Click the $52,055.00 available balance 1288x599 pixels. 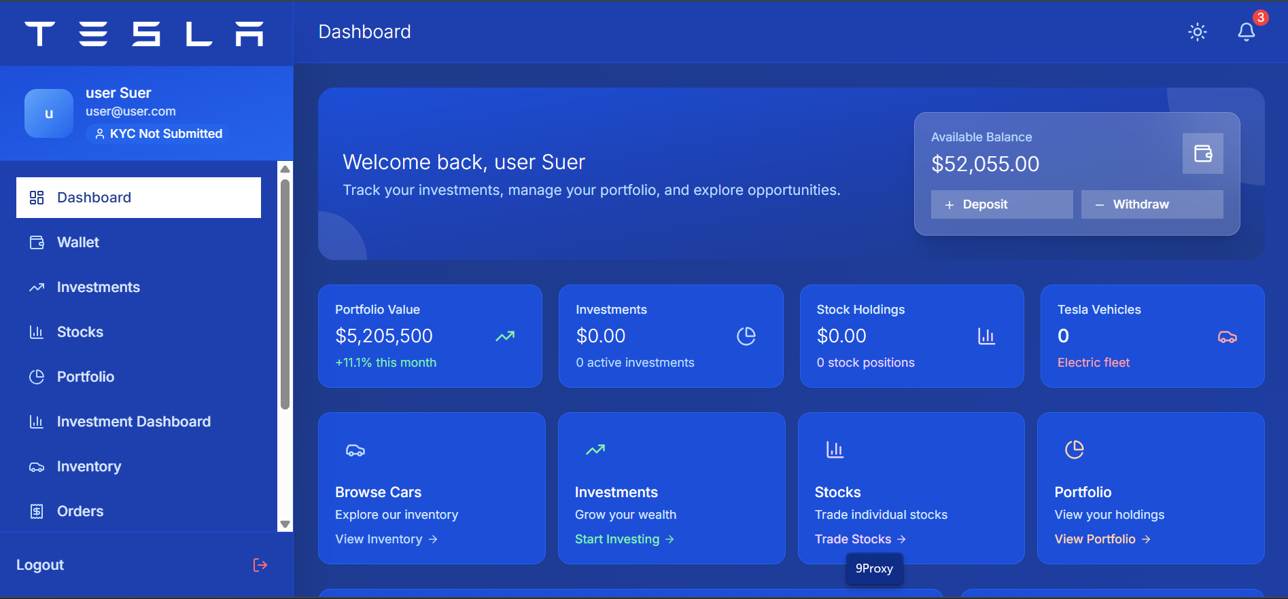pyautogui.click(x=986, y=164)
